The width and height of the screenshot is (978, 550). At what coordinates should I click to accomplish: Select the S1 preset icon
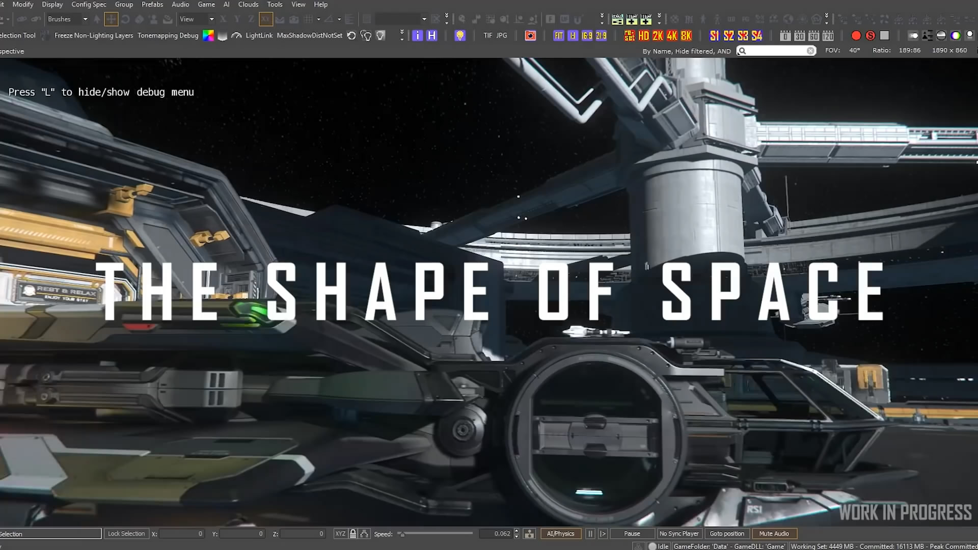(714, 35)
